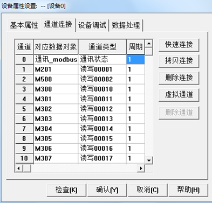
Task: Select the M306 data object cell
Action: [56, 148]
